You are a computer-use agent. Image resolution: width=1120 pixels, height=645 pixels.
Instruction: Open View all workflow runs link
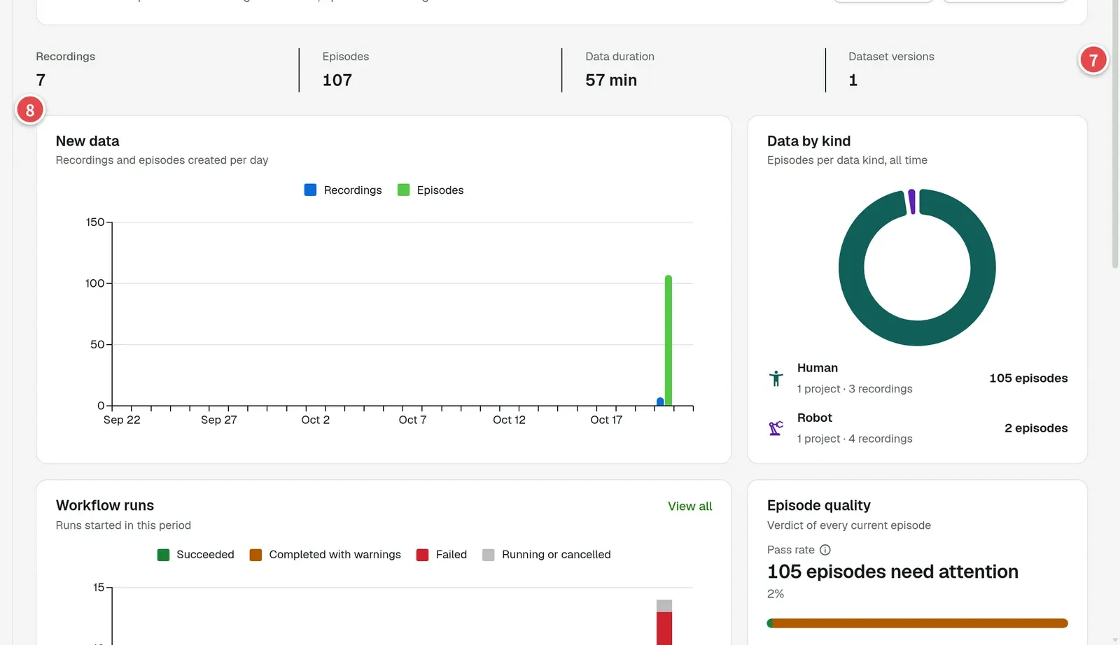coord(689,506)
